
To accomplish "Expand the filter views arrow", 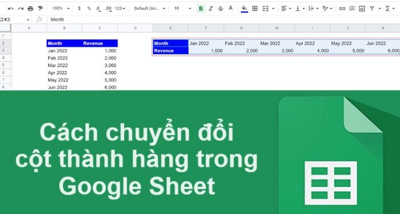I will click(x=379, y=9).
